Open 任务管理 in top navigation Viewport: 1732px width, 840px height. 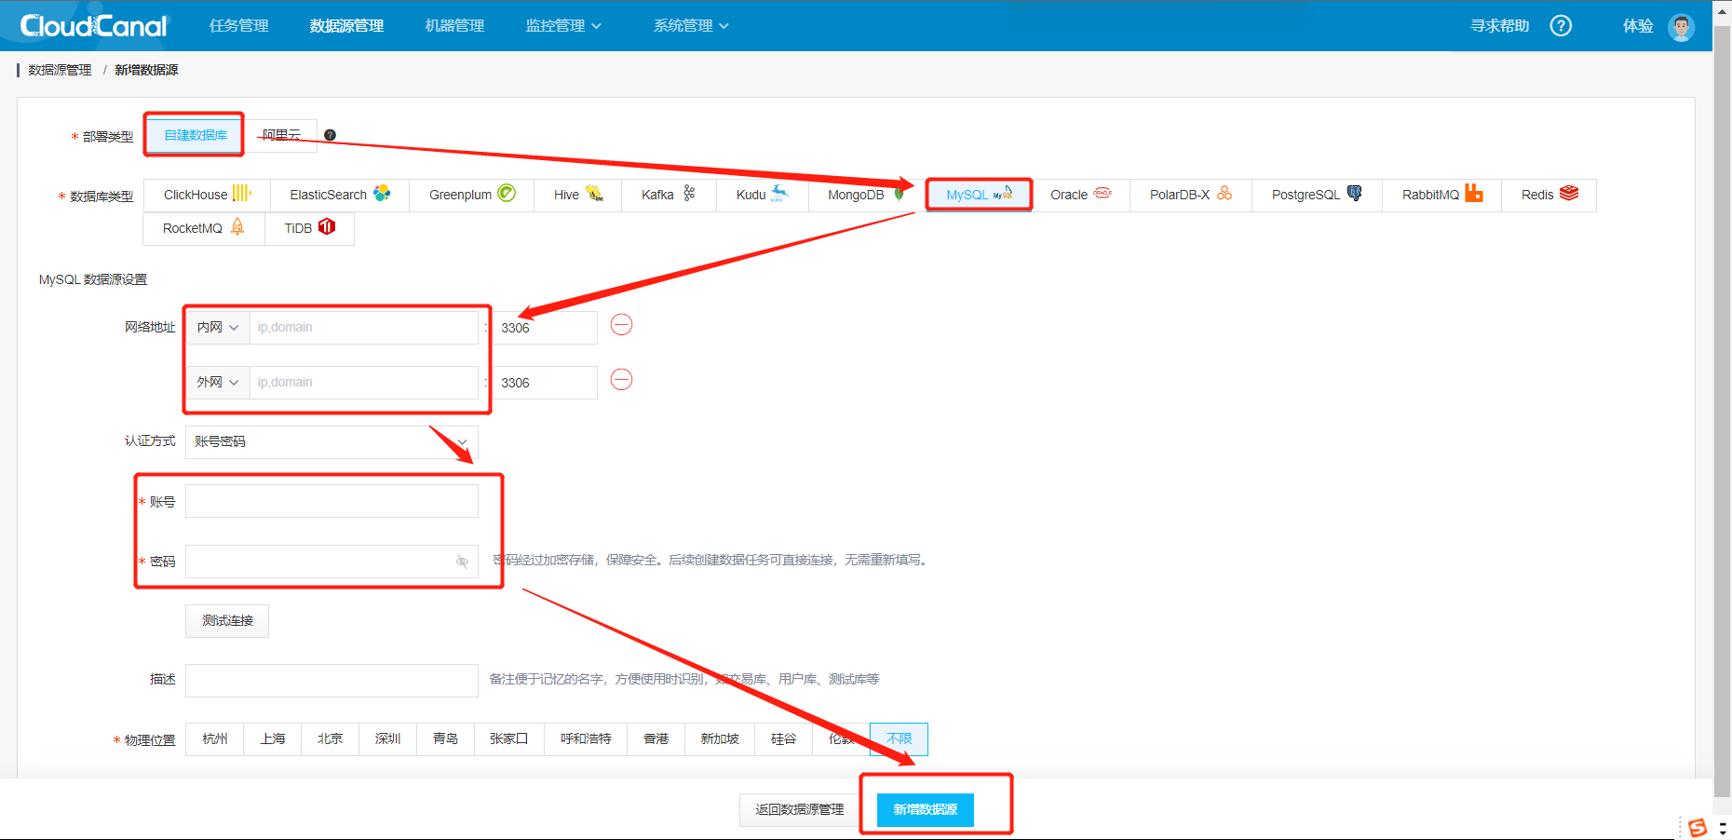(239, 26)
